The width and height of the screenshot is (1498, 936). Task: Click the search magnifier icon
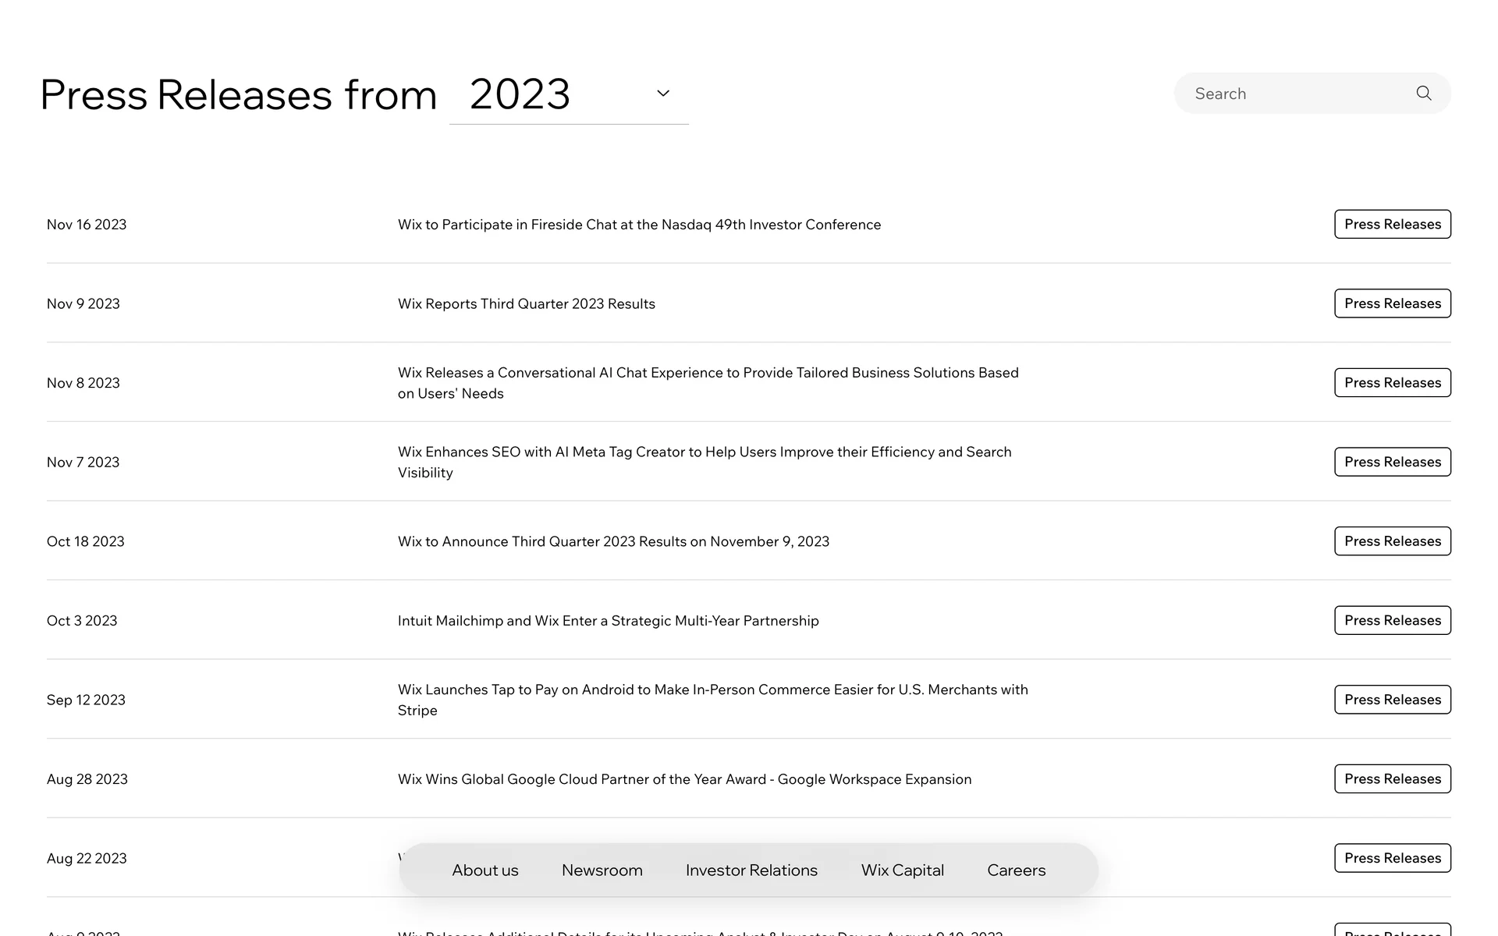click(x=1423, y=94)
